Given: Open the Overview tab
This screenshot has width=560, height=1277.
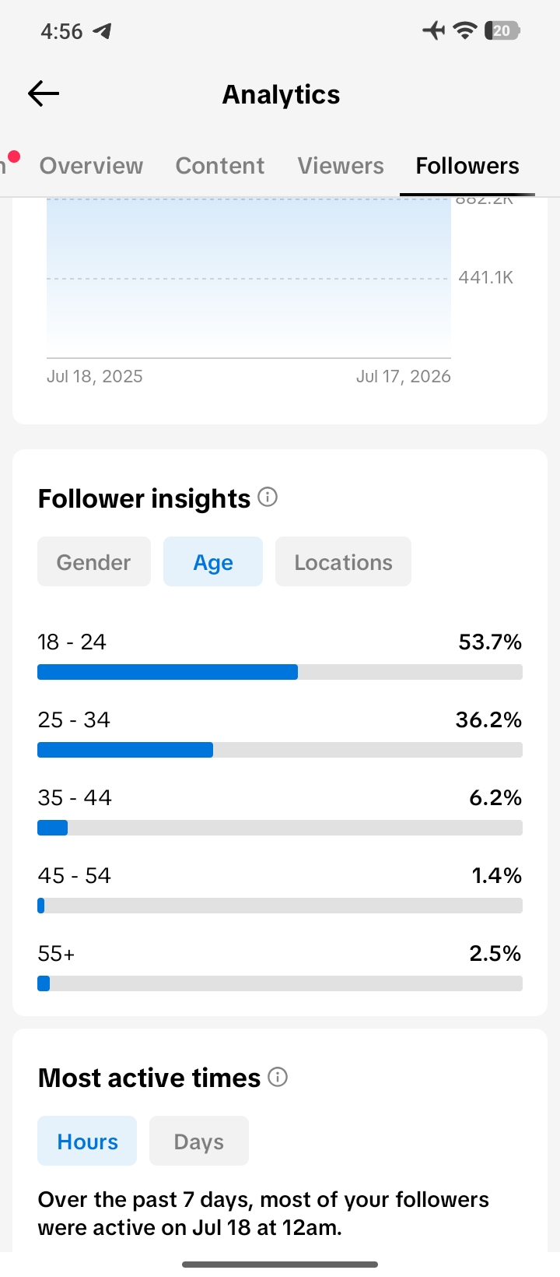Looking at the screenshot, I should point(91,166).
